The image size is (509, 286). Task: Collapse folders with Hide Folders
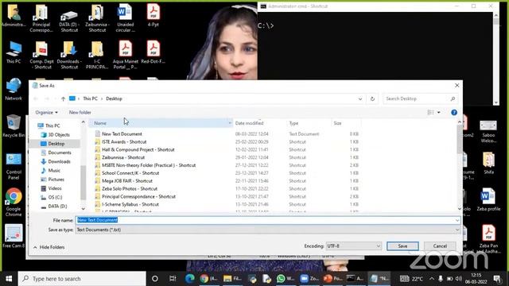point(49,247)
